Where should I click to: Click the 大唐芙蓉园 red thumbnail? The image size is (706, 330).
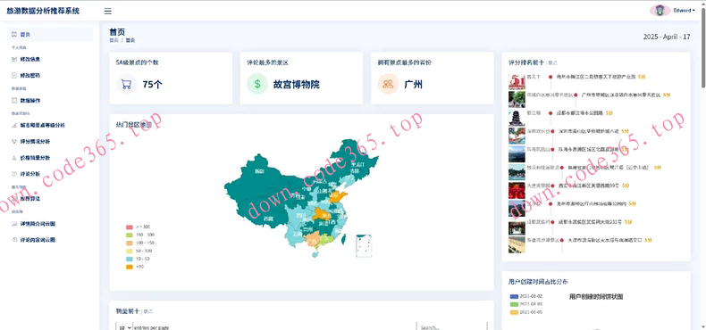coord(517,190)
